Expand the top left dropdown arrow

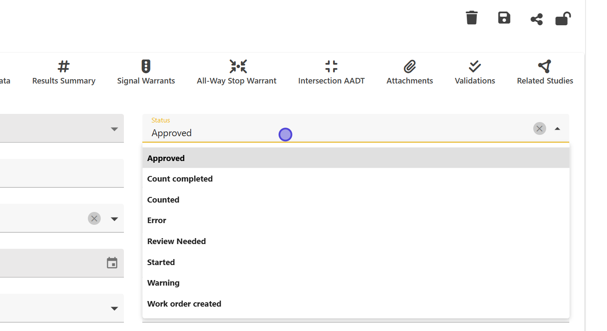(114, 129)
